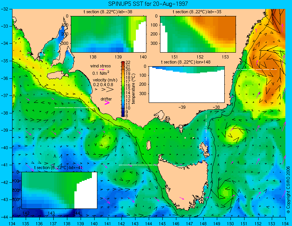Image resolution: width=292 pixels, height=226 pixels.
Task: Select the title 'SPINUP5 SST for 20-Aug-1997'
Action: point(148,4)
